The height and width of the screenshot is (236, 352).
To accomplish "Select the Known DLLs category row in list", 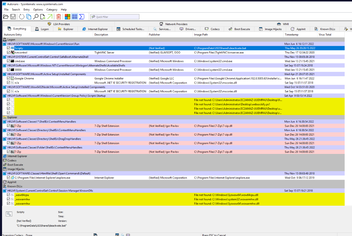I will [x=173, y=186].
